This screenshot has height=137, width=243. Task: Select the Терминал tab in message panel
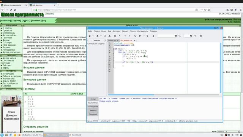pos(93,114)
